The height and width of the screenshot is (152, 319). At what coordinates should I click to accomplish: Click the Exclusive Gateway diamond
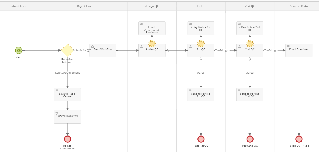(67, 50)
